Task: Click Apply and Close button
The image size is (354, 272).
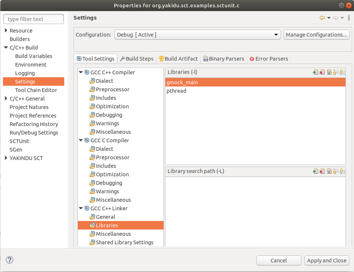Action: pyautogui.click(x=327, y=261)
